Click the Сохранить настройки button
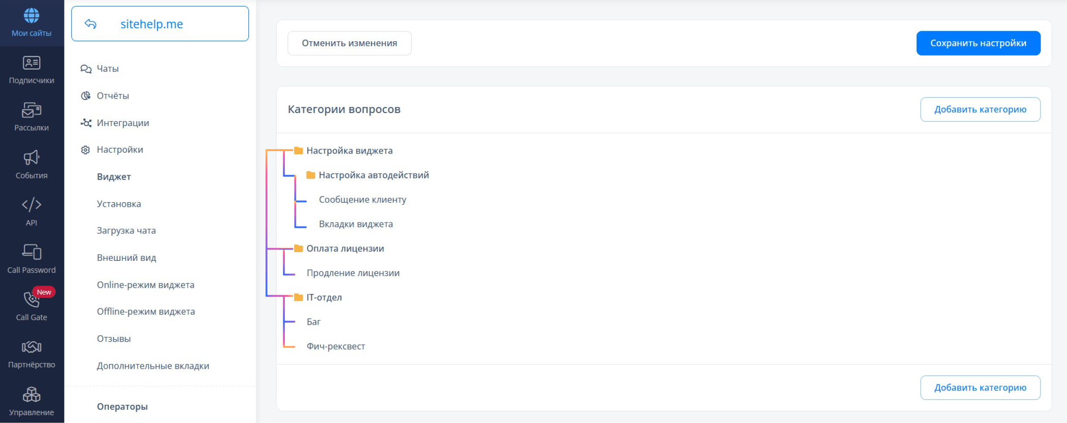1067x423 pixels. [x=978, y=43]
